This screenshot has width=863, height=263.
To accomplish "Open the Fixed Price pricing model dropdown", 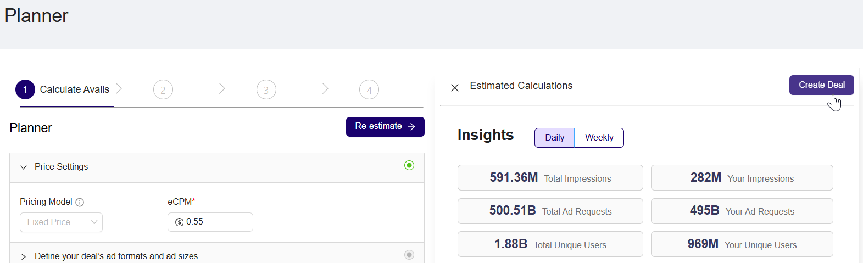I will pos(61,222).
